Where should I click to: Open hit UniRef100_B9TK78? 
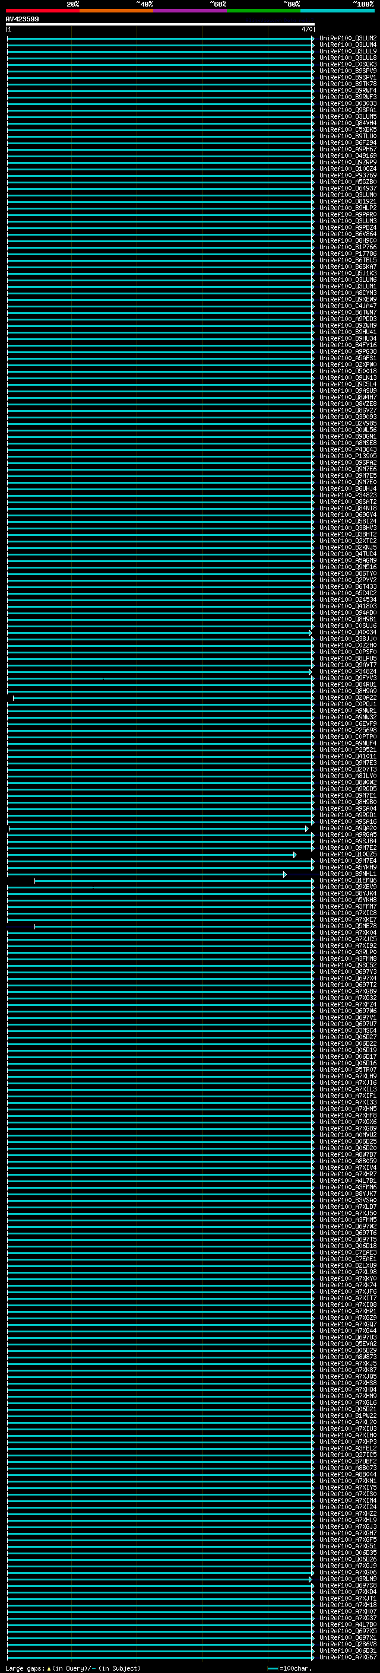coord(348,84)
